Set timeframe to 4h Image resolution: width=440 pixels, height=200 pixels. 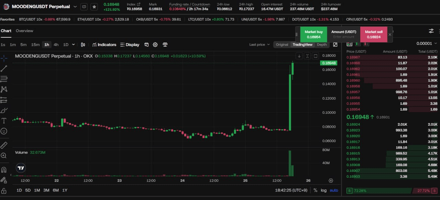click(56, 45)
